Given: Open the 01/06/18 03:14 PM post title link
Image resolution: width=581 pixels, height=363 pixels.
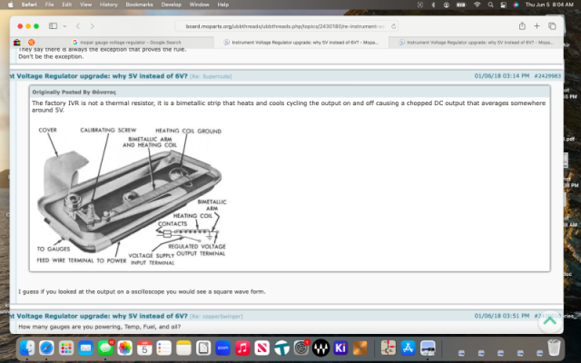Looking at the screenshot, I should [99, 76].
